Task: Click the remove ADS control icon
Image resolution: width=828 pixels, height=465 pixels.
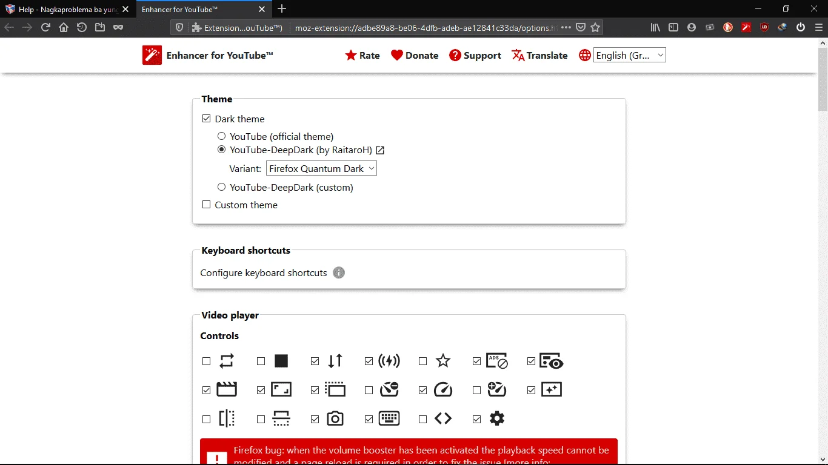Action: click(497, 361)
